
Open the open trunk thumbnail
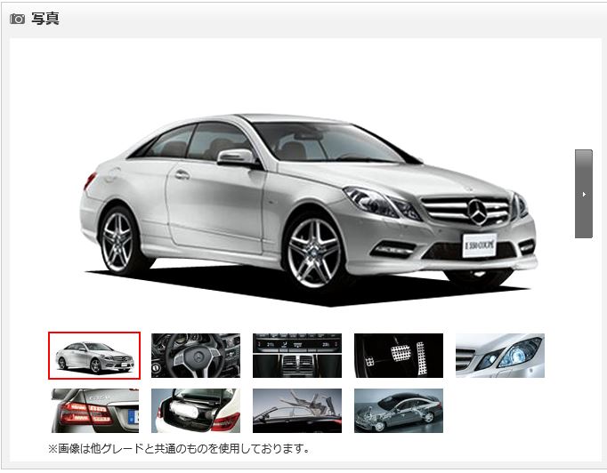(x=196, y=411)
